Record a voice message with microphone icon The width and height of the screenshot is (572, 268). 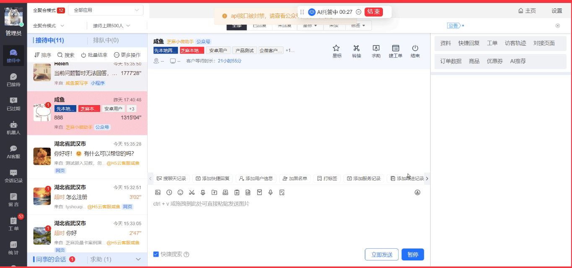click(270, 192)
